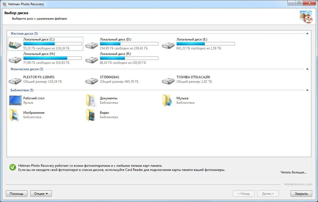
Task: Click the text 55,22 ГБ свободно из 119,24 ГБ
Action: [46, 48]
